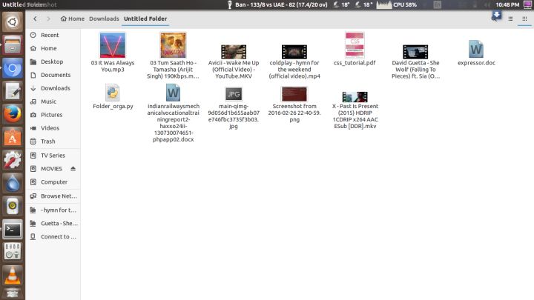Open MOVIES drive in sidebar
This screenshot has height=300, width=534.
(x=50, y=169)
